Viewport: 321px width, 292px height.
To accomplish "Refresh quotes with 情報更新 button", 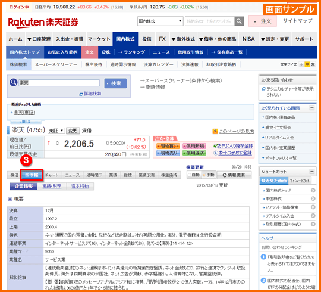I will [234, 175].
